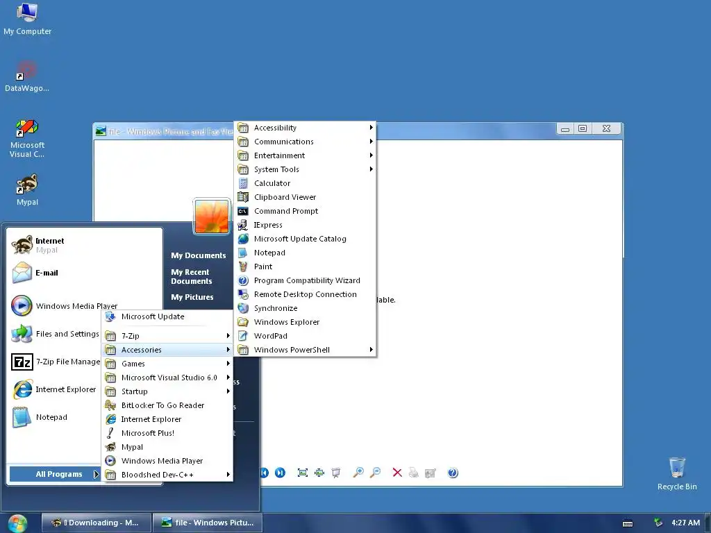Screen dimensions: 711x533
Task: Open Microsoft Update in All Programs
Action: pyautogui.click(x=167, y=316)
